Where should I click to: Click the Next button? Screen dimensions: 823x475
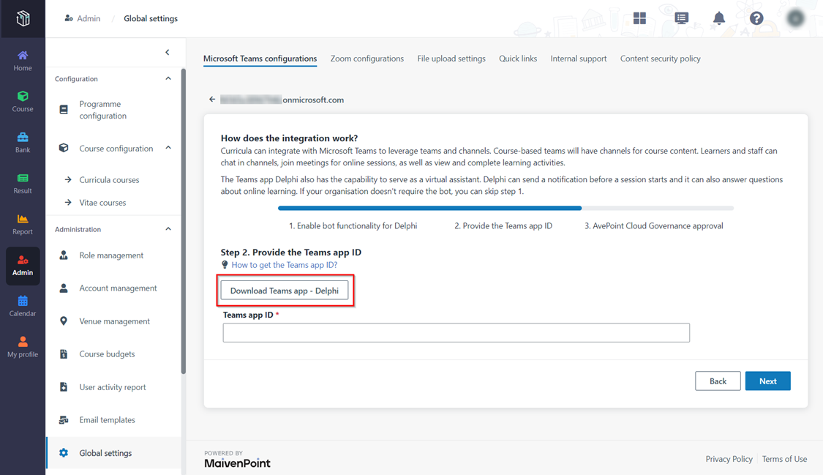(x=768, y=381)
